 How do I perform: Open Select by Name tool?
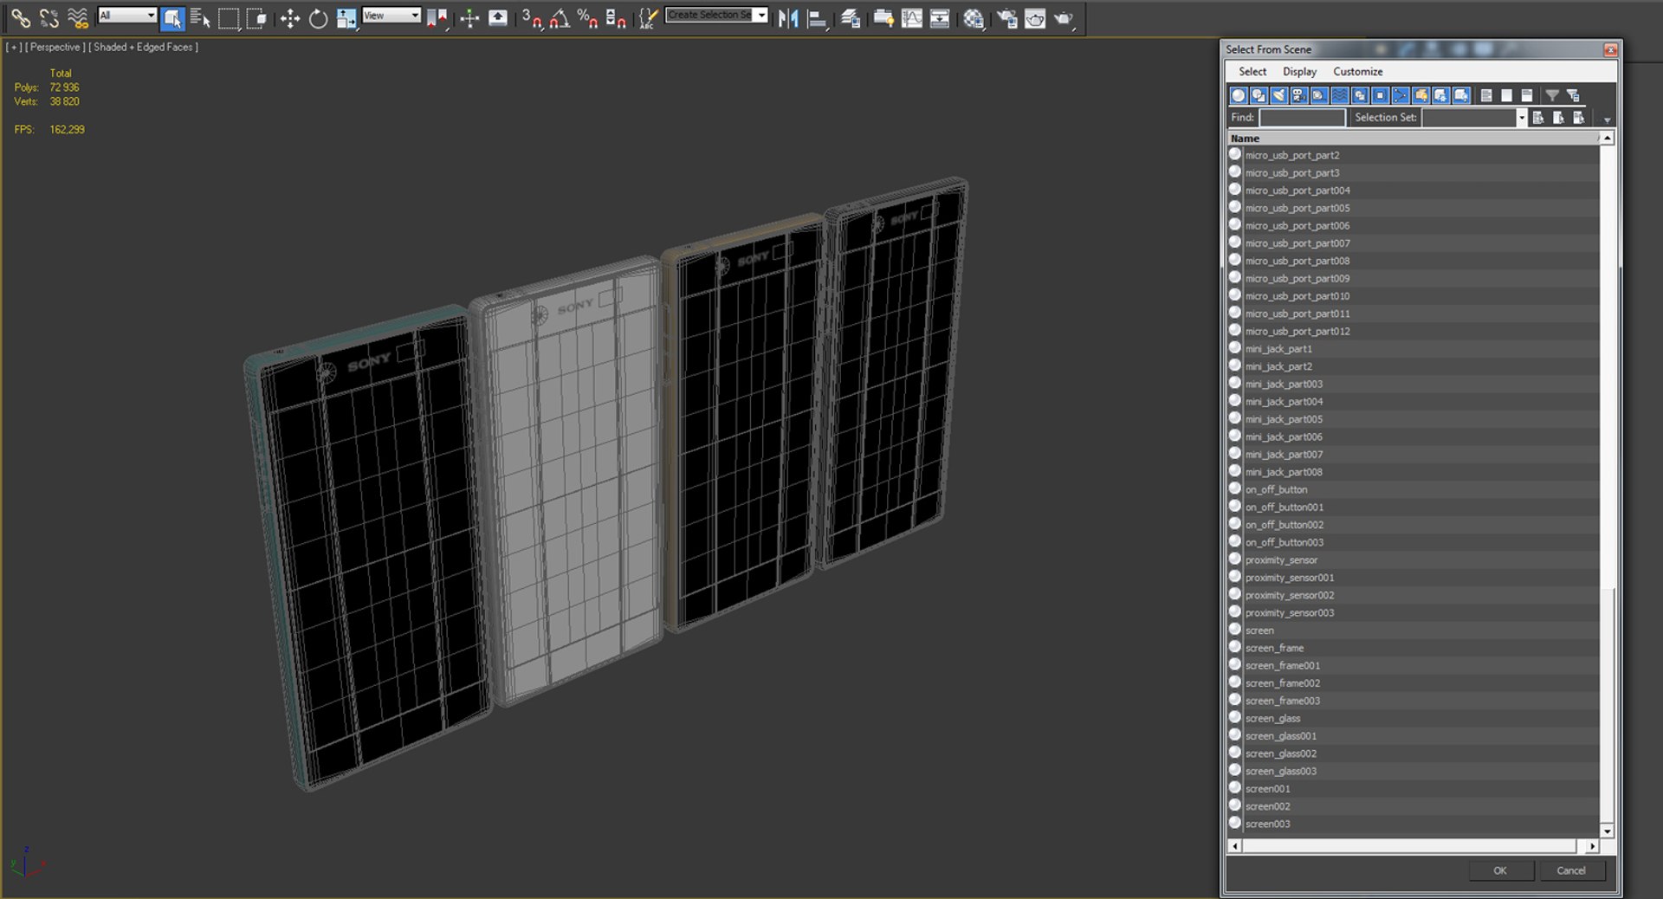click(200, 18)
